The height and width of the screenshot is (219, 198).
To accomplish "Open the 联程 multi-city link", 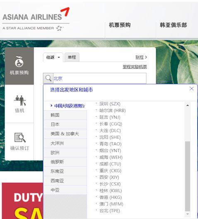I will click(141, 57).
